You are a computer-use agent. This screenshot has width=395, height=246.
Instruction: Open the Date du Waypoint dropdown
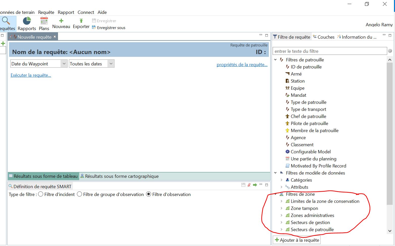point(64,64)
